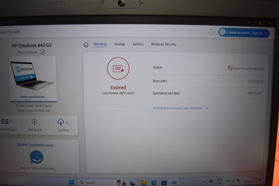This screenshot has width=279, height=186.
Task: Open Task View on the taskbar
Action: point(133,183)
